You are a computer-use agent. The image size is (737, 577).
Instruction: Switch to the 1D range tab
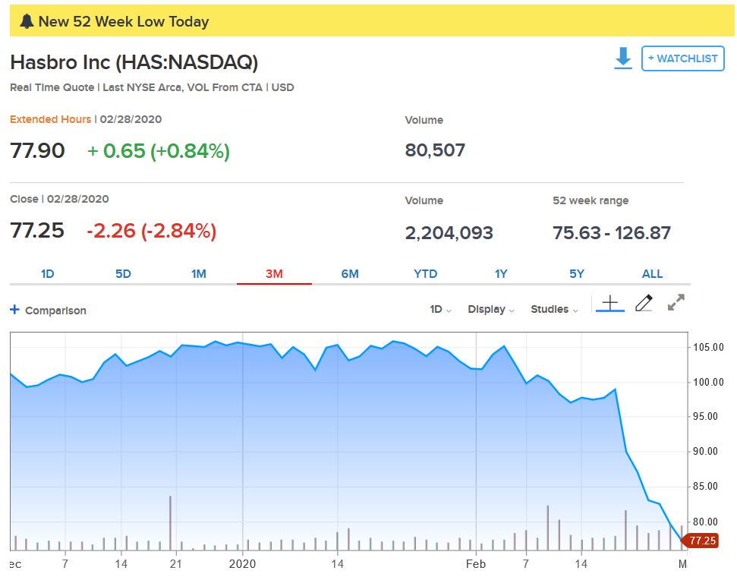47,274
